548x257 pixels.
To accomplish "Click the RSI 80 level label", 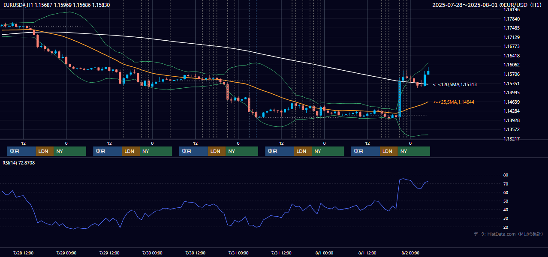I will tap(506, 175).
